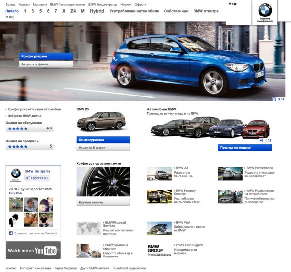Open 'Собственици' navigation item
The width and height of the screenshot is (291, 272).
176,11
